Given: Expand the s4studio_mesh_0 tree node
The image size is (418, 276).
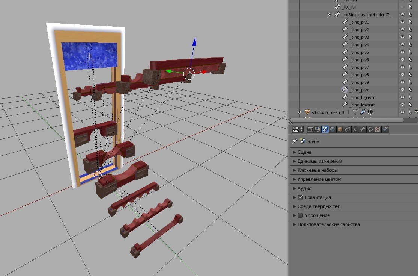Looking at the screenshot, I should (x=299, y=112).
